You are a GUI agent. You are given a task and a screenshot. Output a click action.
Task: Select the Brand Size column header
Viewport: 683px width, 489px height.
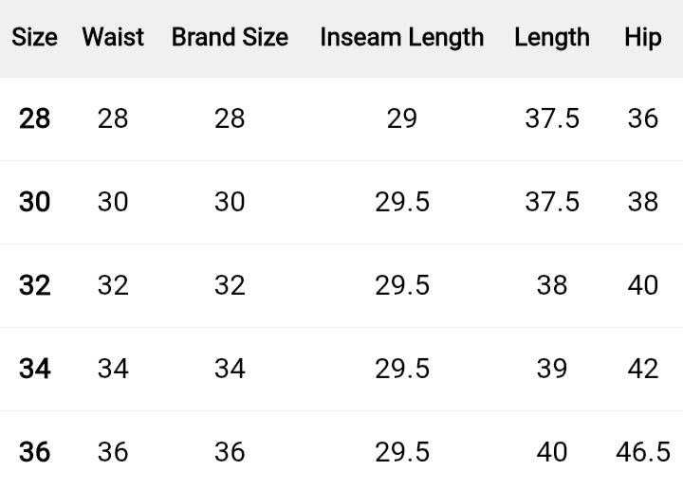230,38
